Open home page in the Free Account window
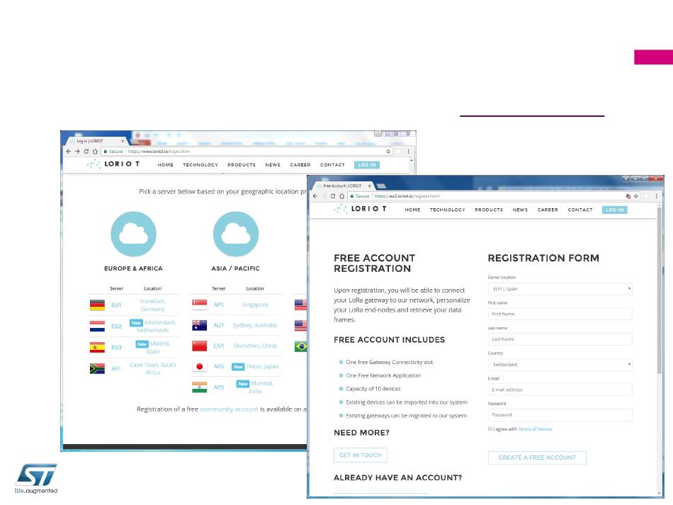Viewport: 673px width, 505px height. tap(341, 196)
